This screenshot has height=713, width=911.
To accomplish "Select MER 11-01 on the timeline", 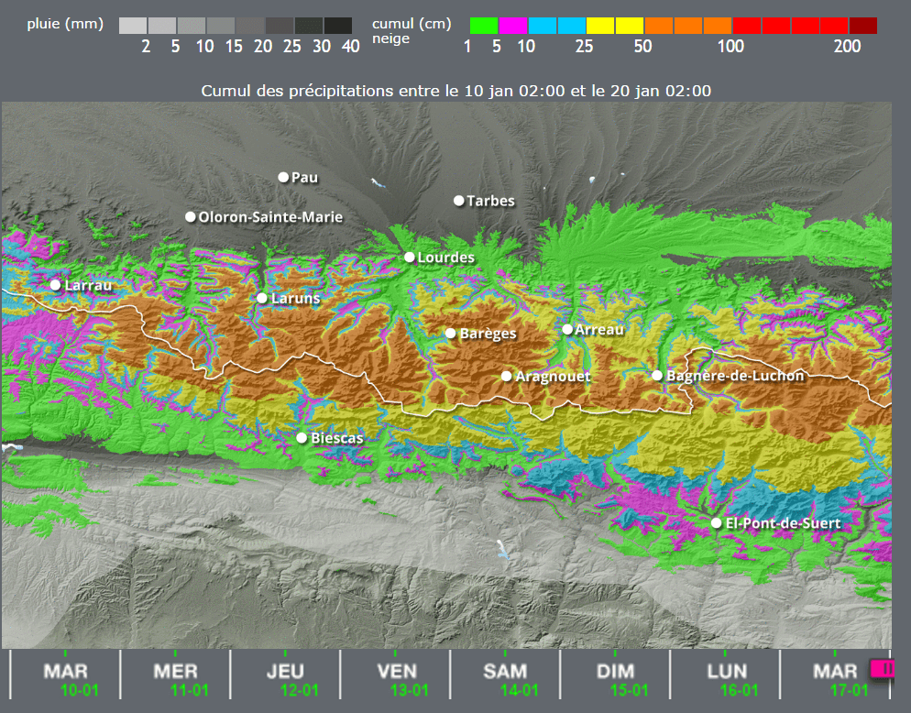I will 175,675.
